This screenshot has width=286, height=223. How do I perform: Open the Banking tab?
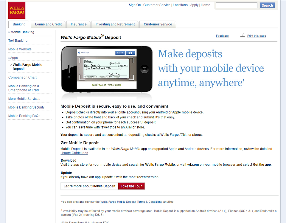[19, 24]
